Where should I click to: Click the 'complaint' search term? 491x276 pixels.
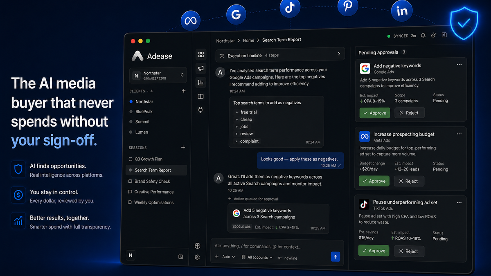coord(249,141)
